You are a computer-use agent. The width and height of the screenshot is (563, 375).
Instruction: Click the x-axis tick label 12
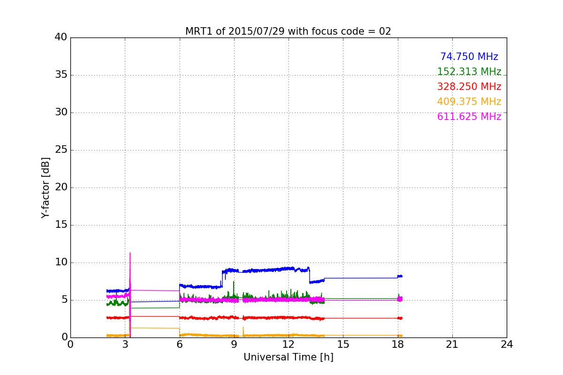[289, 345]
